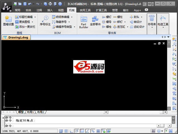Click the top icon in right sidebar toolbar

(174, 39)
